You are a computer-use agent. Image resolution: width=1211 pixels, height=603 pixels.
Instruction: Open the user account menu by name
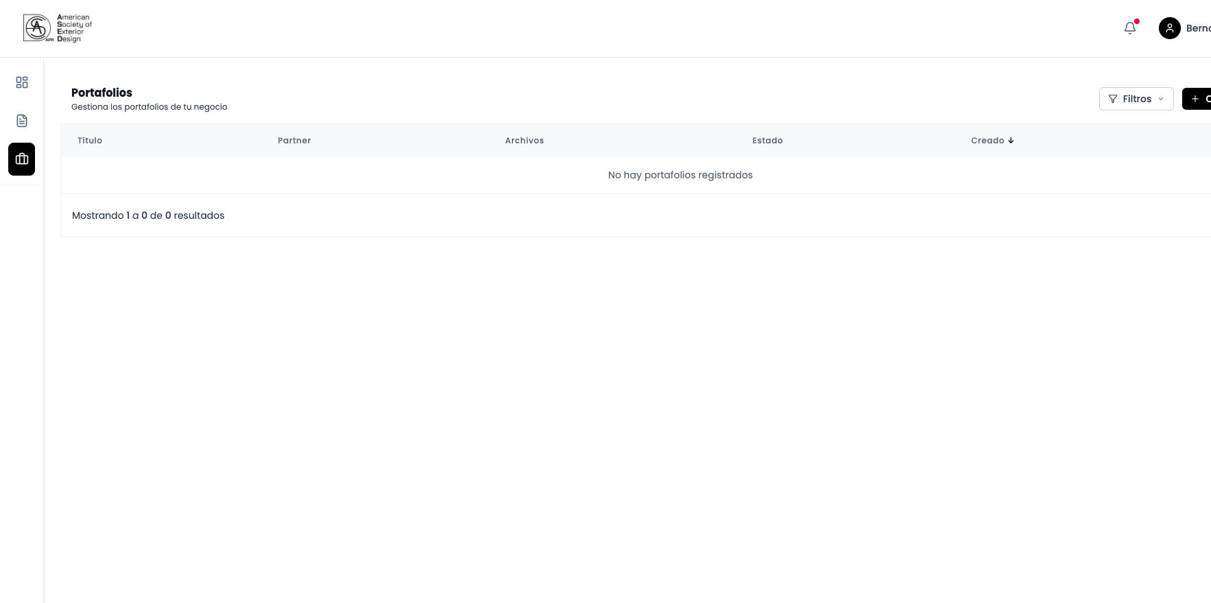(x=1198, y=28)
